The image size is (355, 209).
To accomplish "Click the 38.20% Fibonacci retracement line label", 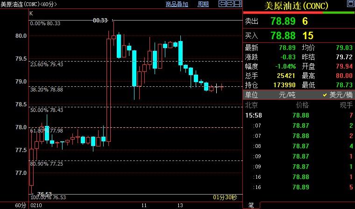I will (47, 89).
